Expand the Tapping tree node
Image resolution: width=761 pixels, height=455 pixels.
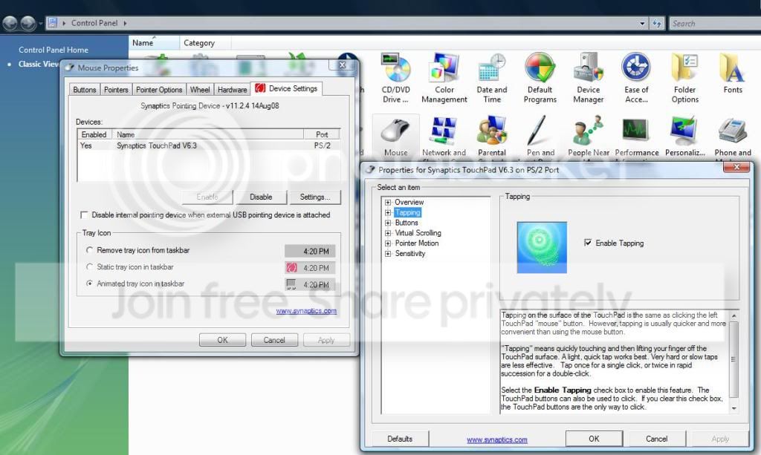[388, 213]
